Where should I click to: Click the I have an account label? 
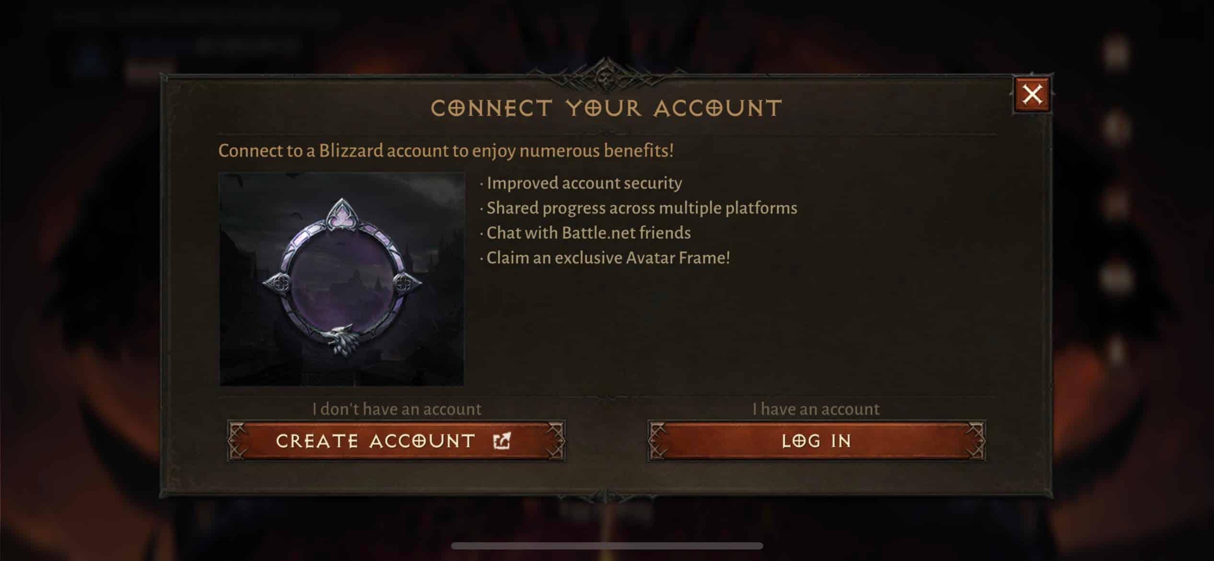click(x=816, y=409)
